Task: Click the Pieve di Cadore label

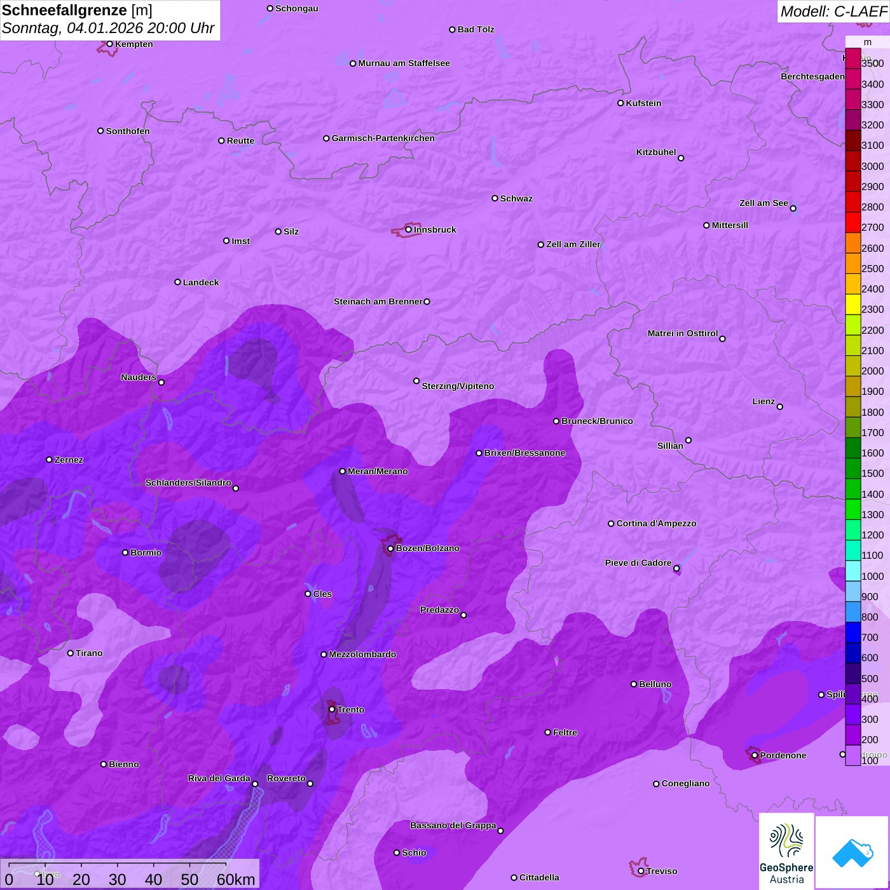Action: coord(638,563)
